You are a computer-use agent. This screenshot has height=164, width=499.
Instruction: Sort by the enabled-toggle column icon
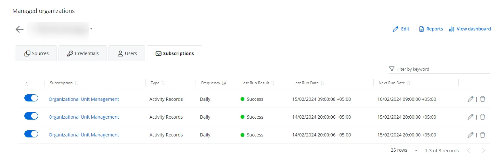tap(27, 83)
